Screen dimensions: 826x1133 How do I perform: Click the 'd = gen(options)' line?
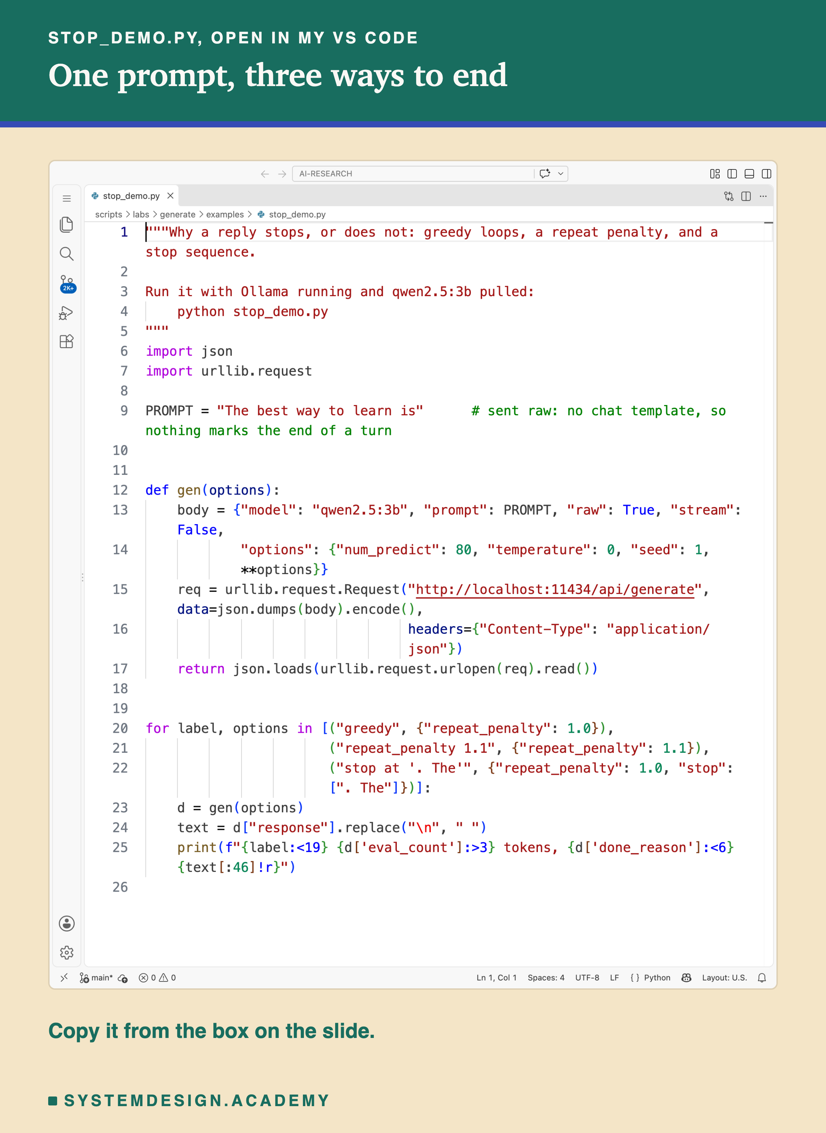point(241,807)
